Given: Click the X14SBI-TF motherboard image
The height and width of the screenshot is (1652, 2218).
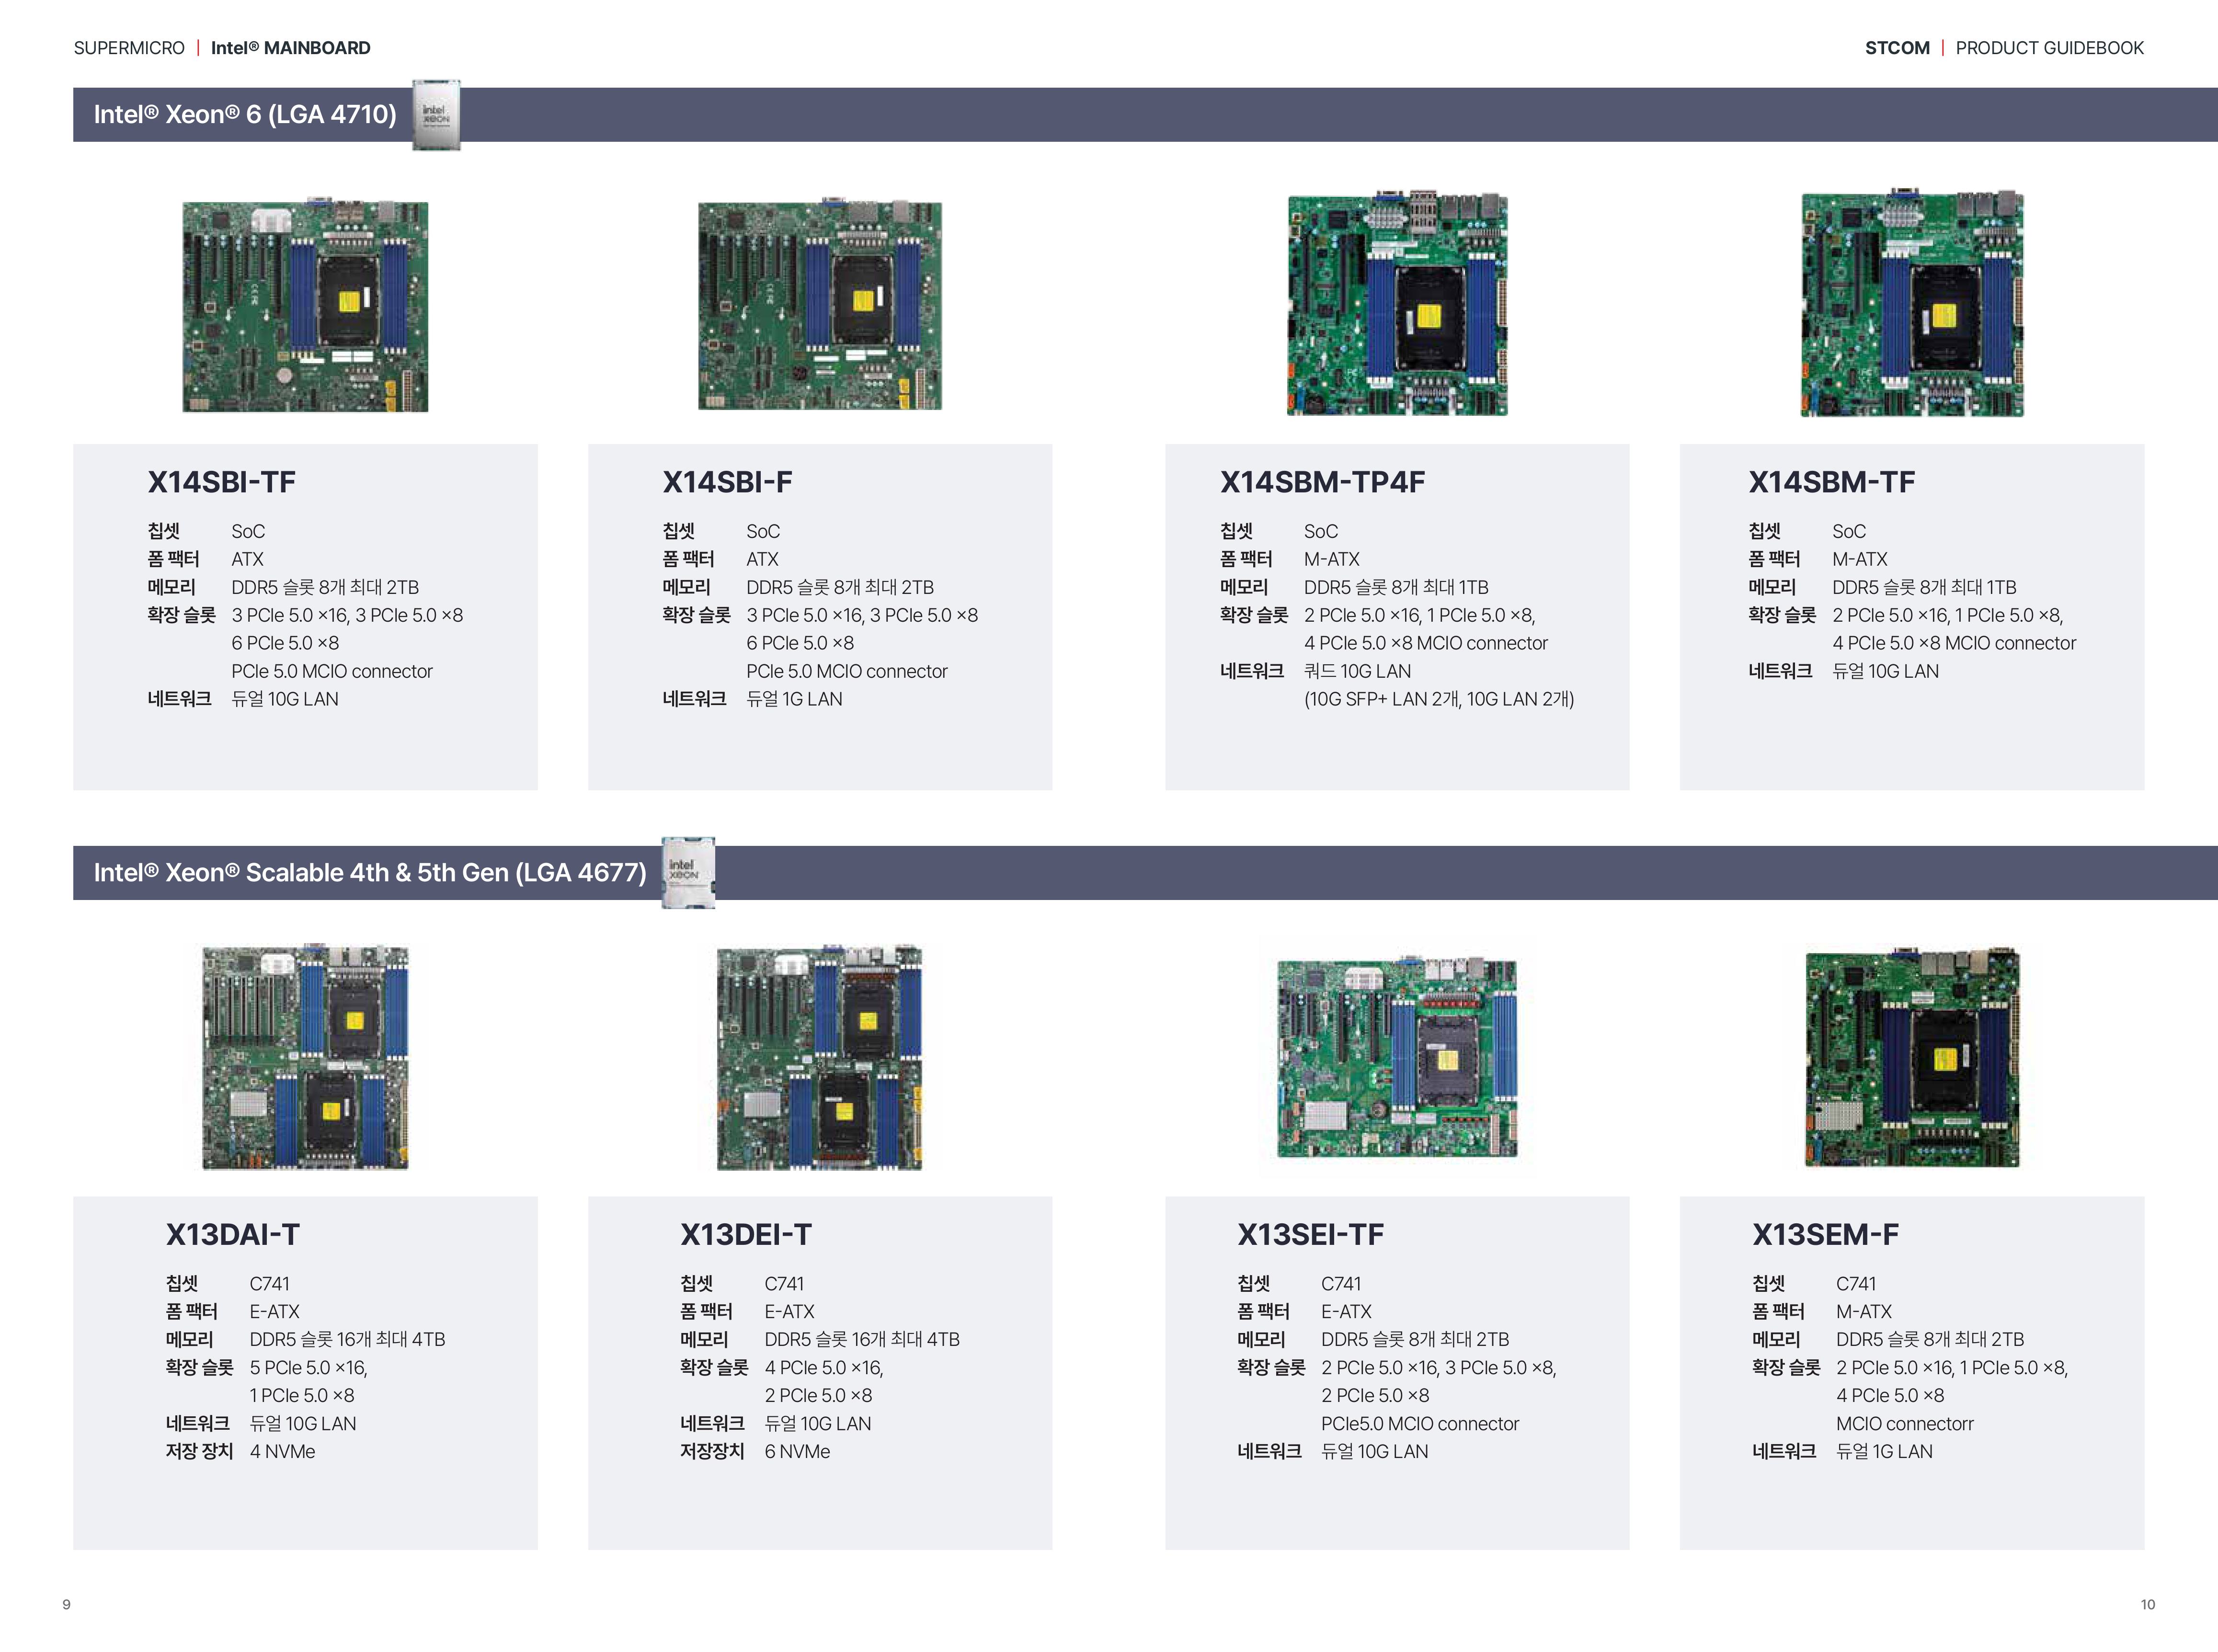Looking at the screenshot, I should click(x=305, y=306).
